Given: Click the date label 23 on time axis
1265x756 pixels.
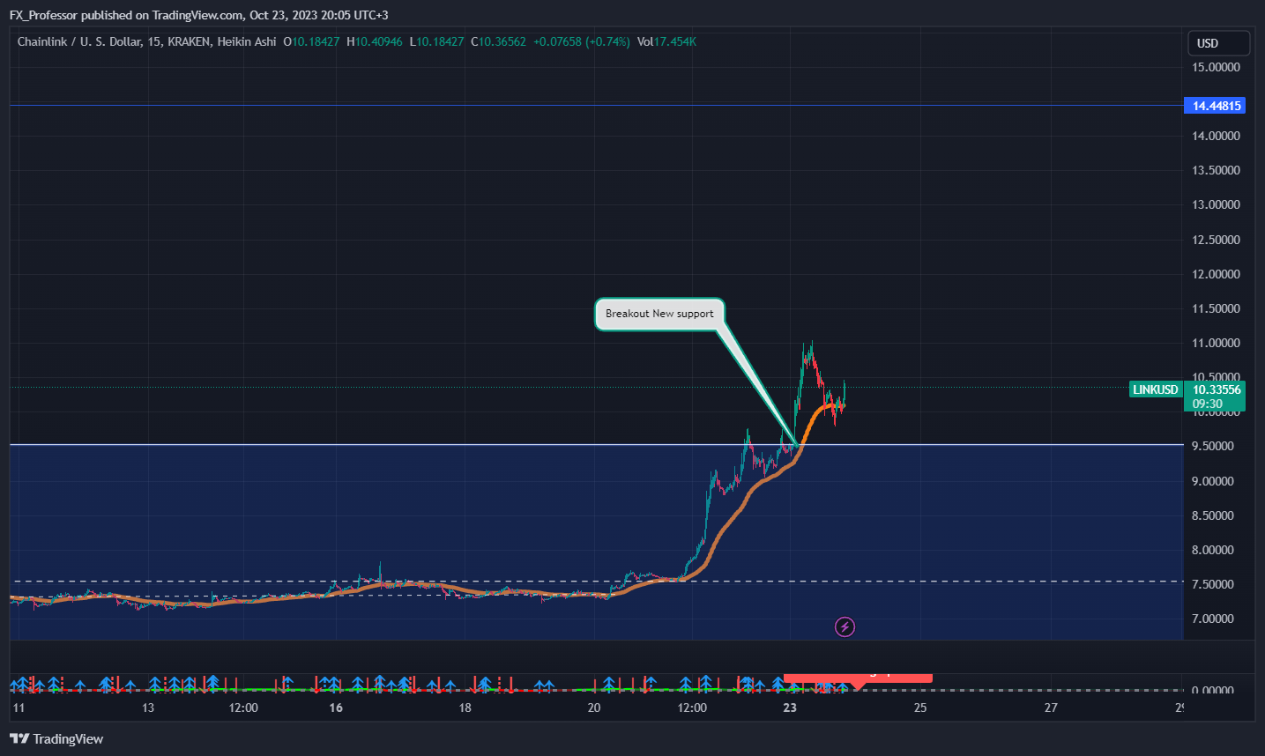Looking at the screenshot, I should tap(790, 708).
